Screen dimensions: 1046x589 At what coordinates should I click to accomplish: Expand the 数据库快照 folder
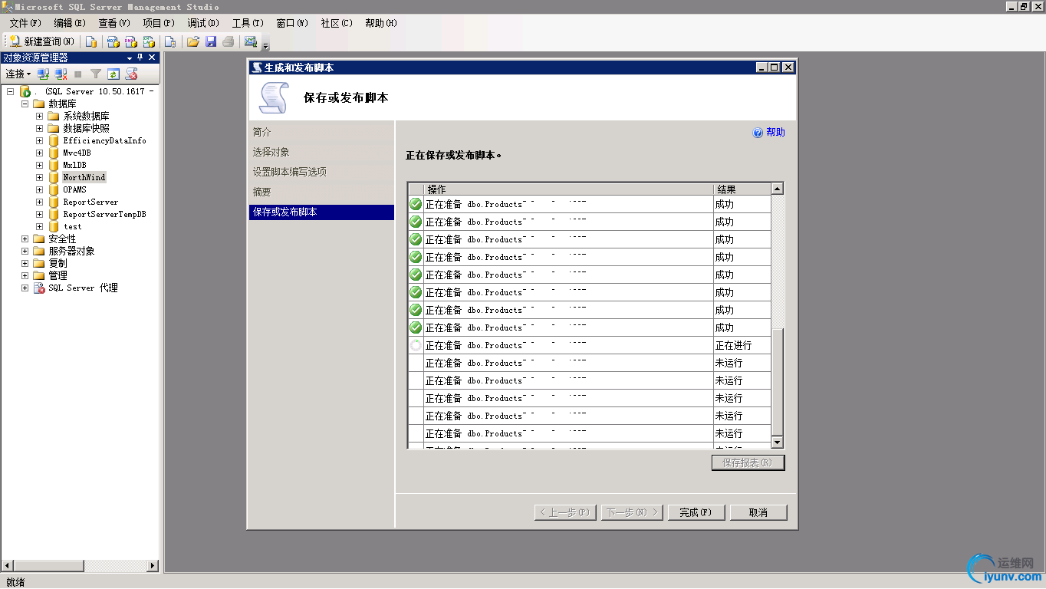click(x=39, y=128)
